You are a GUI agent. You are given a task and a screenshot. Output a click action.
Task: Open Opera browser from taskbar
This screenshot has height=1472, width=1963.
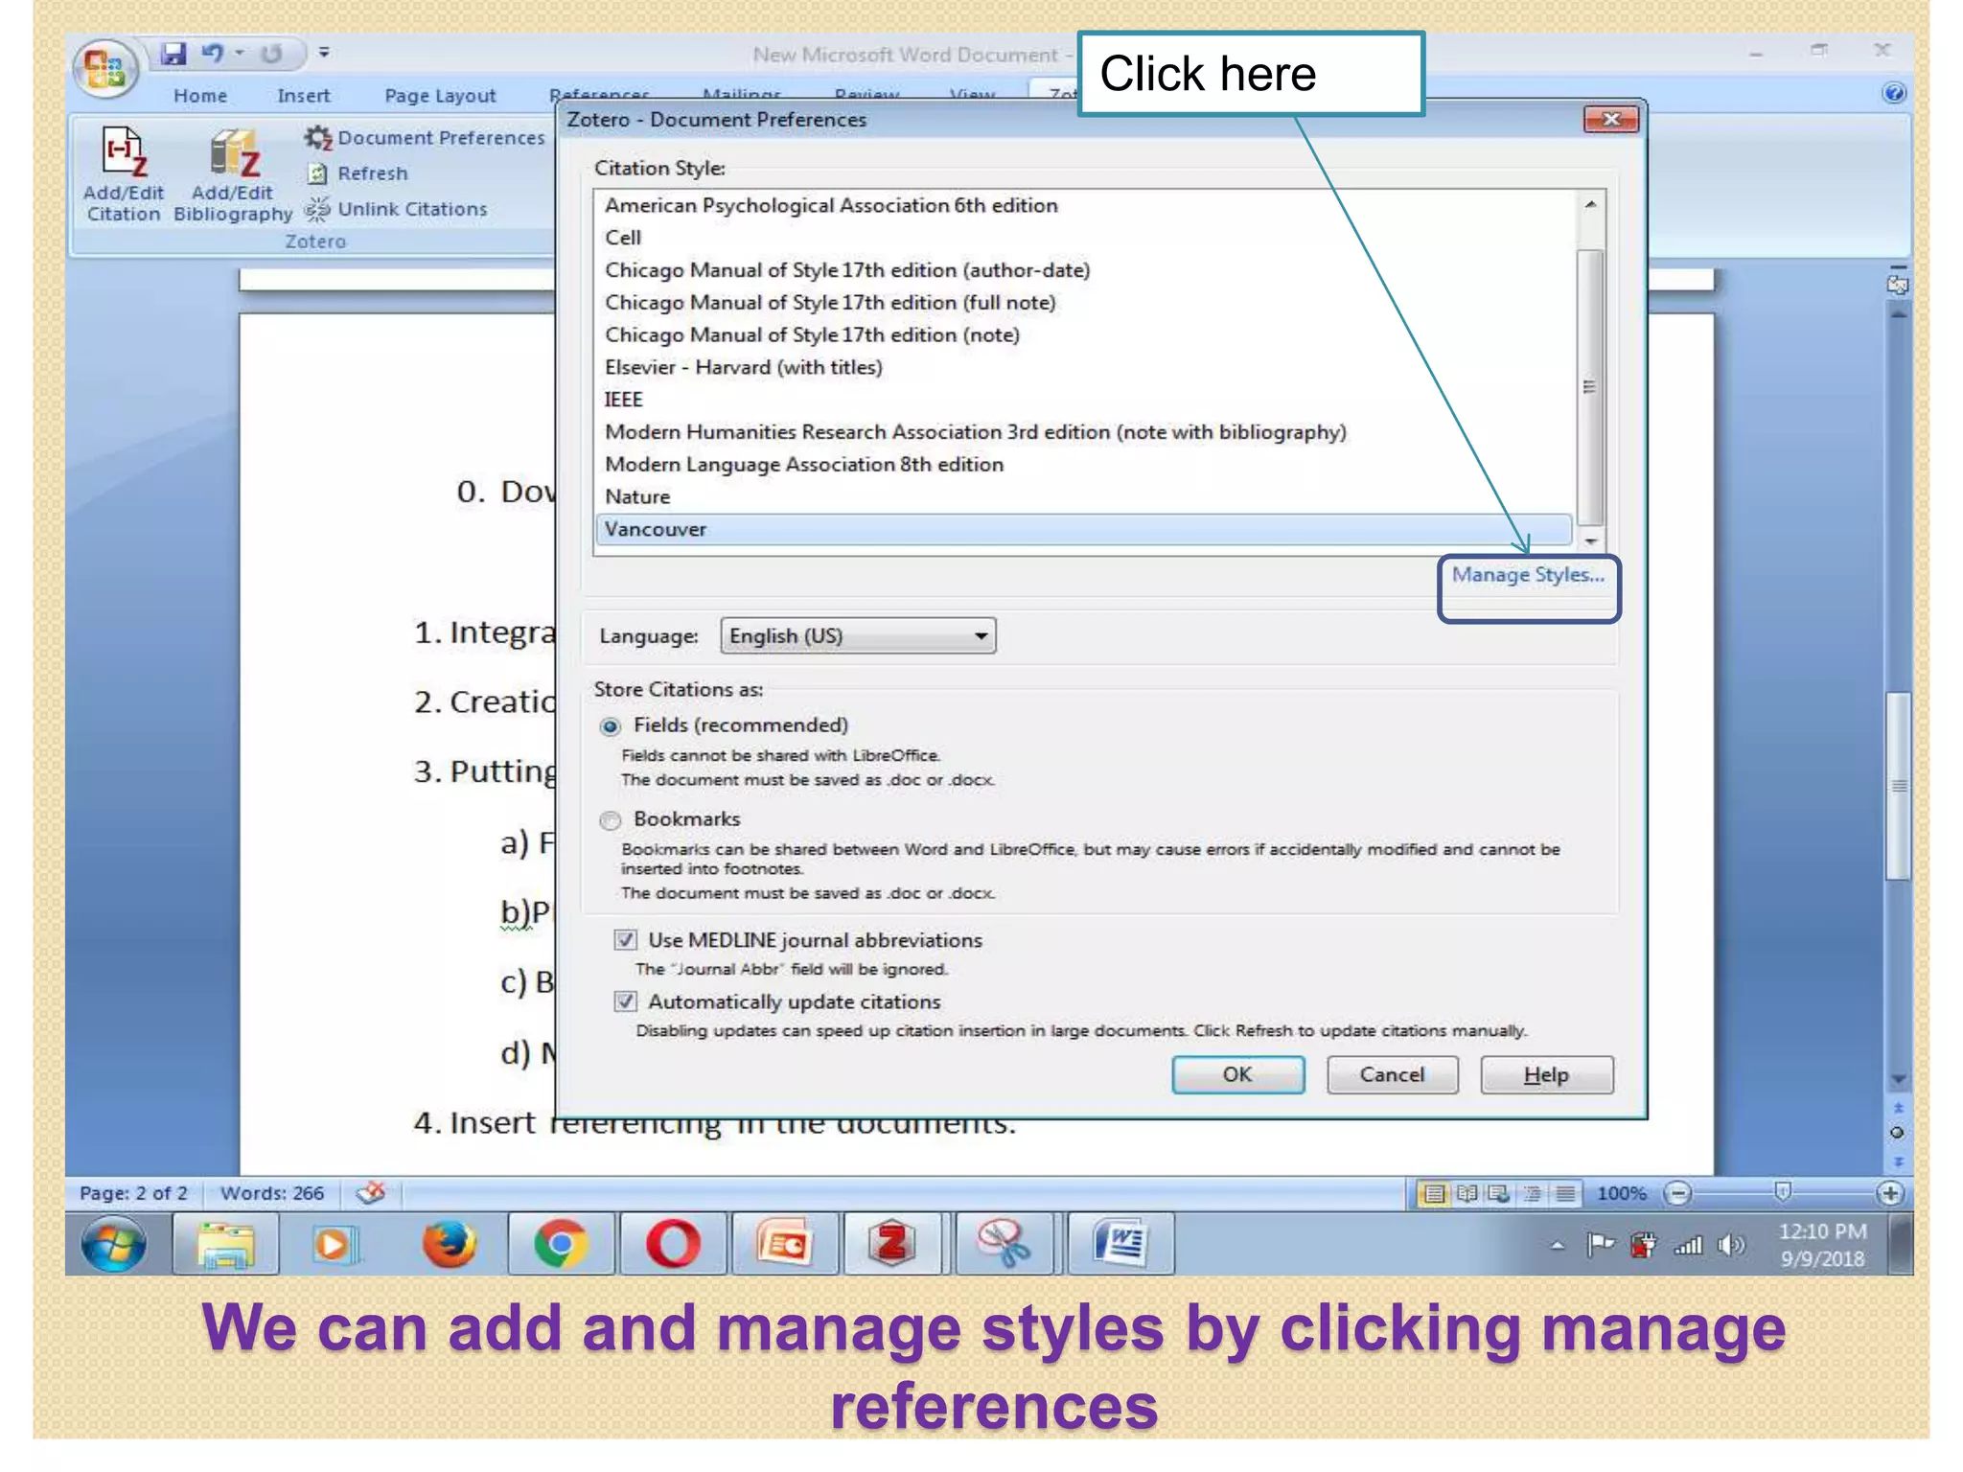(673, 1244)
